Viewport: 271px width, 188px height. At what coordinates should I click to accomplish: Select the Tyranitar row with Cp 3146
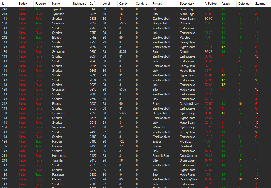tap(135, 9)
